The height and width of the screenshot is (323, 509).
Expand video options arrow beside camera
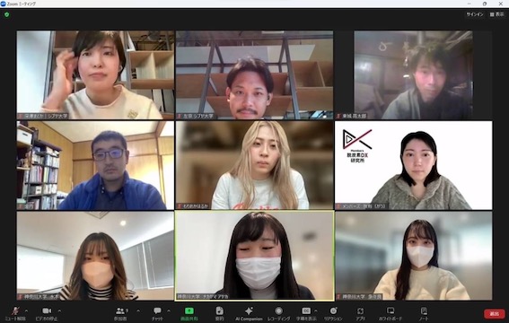(59, 310)
